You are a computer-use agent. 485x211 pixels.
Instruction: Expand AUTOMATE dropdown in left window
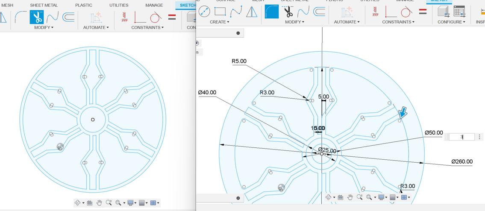click(96, 27)
